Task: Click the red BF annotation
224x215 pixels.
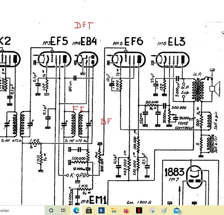Action: coord(106,122)
